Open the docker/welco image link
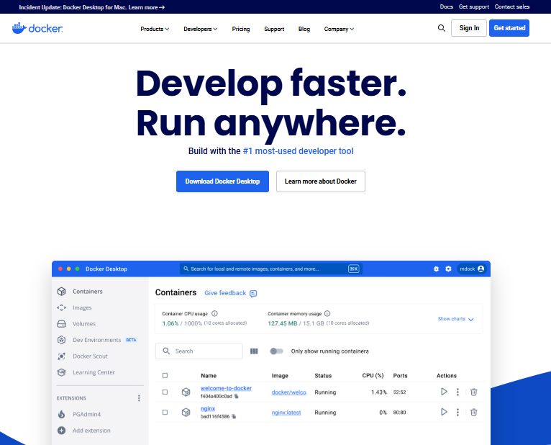The height and width of the screenshot is (445, 551). pos(289,392)
